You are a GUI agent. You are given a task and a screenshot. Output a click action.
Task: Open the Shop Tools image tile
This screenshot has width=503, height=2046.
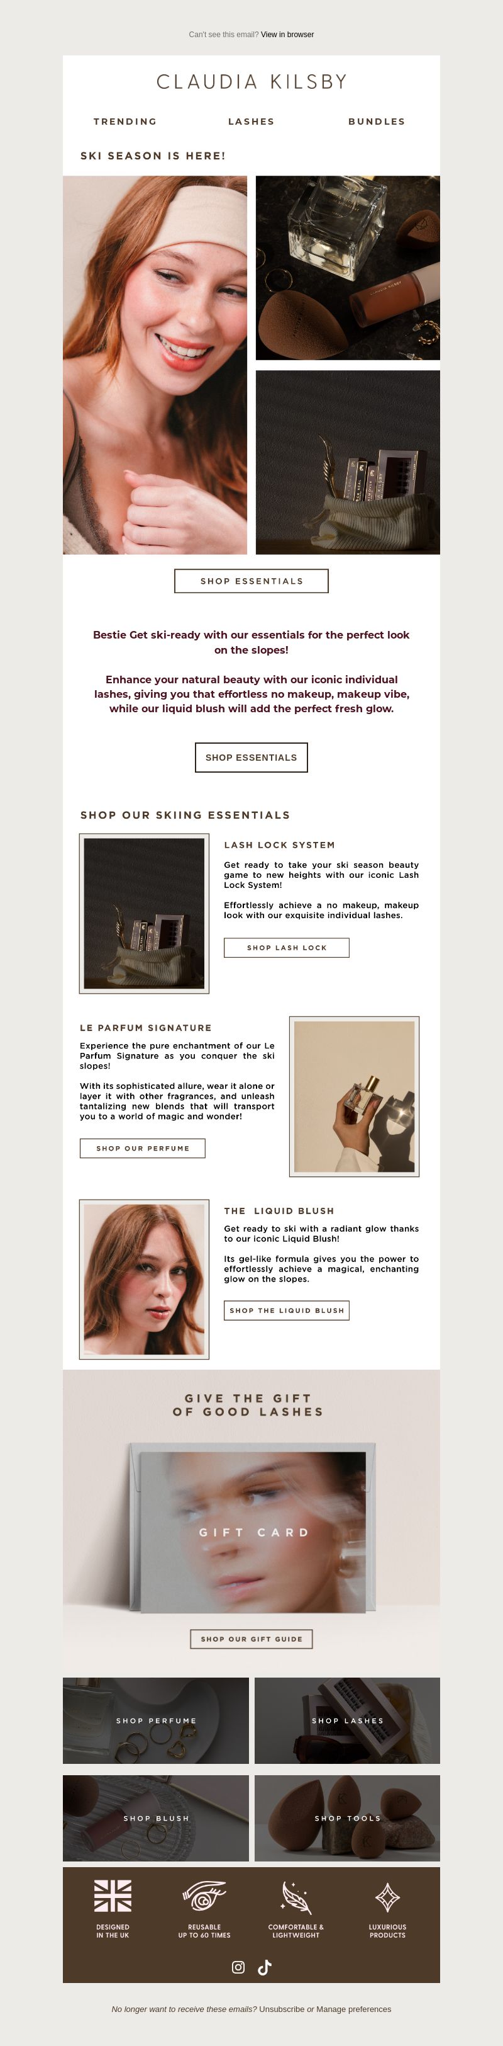coord(348,1818)
